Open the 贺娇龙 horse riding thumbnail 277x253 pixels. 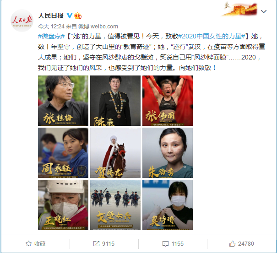click(115, 153)
